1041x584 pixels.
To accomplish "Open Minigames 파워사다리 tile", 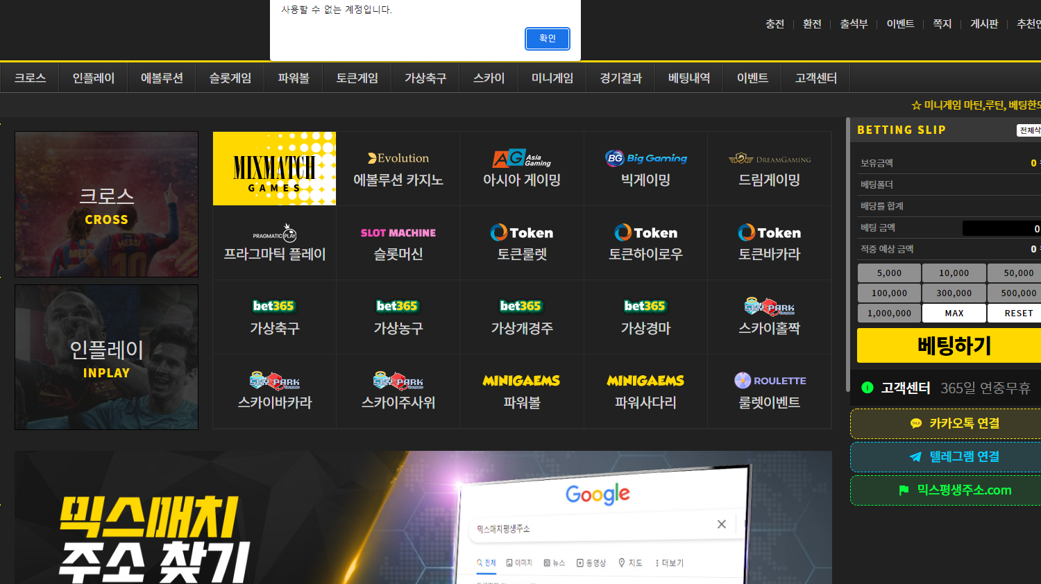I will click(645, 391).
